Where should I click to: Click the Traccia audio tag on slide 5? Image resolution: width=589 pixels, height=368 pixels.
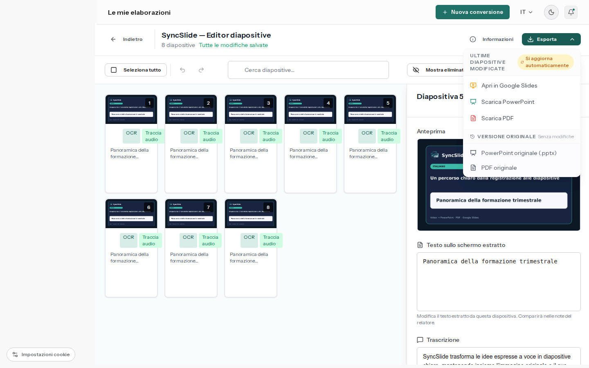389,136
